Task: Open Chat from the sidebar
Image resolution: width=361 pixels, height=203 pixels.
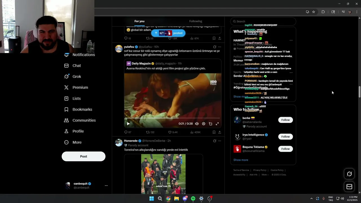Action: click(72, 66)
